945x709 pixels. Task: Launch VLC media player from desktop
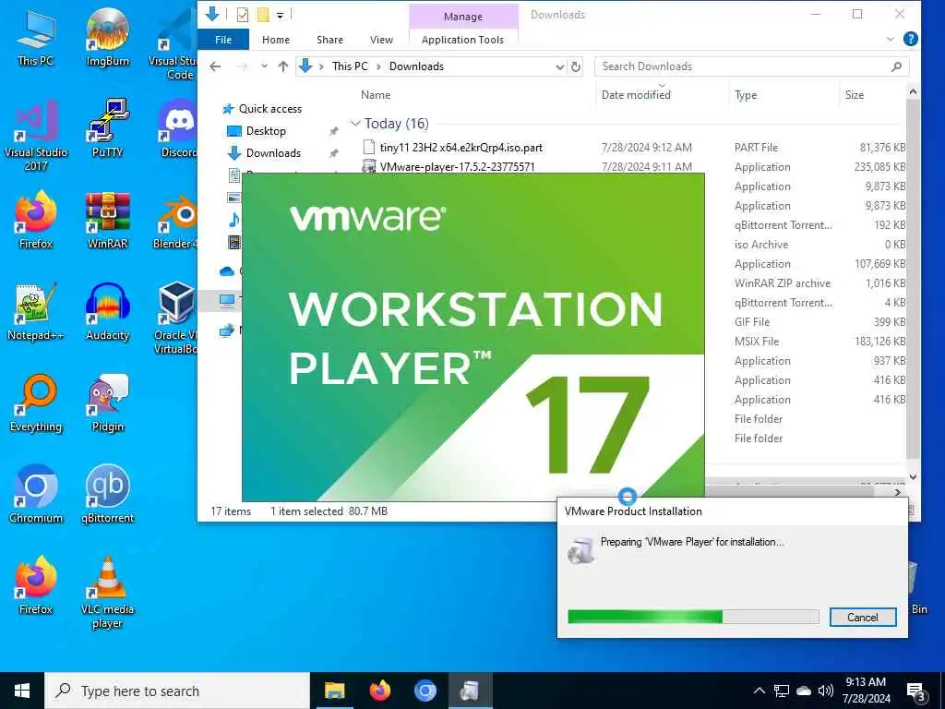coord(107,592)
